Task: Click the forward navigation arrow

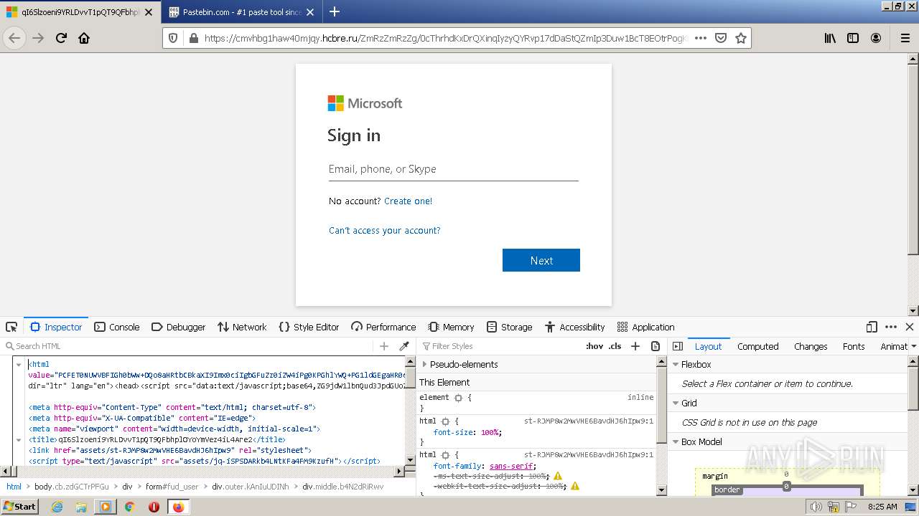Action: [38, 38]
